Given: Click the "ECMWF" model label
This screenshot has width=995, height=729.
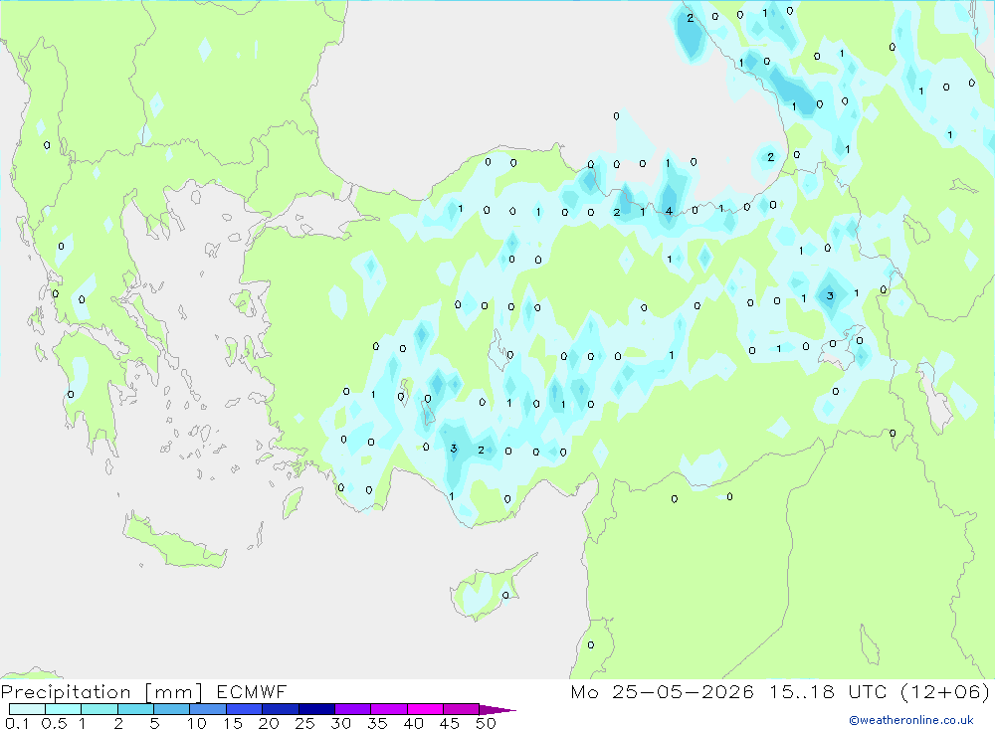Looking at the screenshot, I should pos(252,692).
